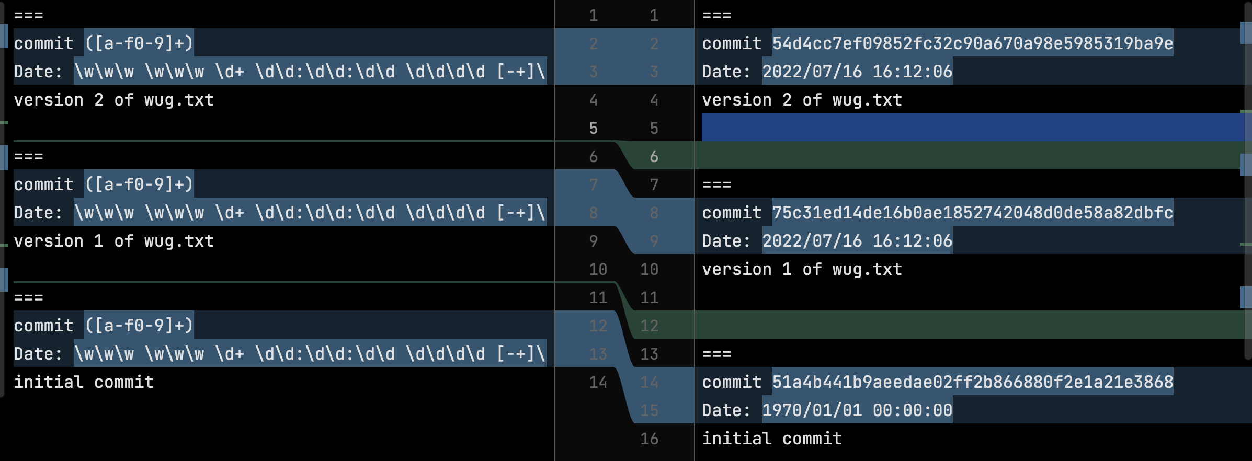
Task: Click line number 16 in the right gutter
Action: (649, 439)
